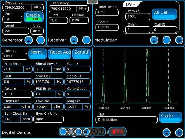Viewport: 185px width, 139px height.
Task: Click the exclamation alert icon
Action: point(101,132)
